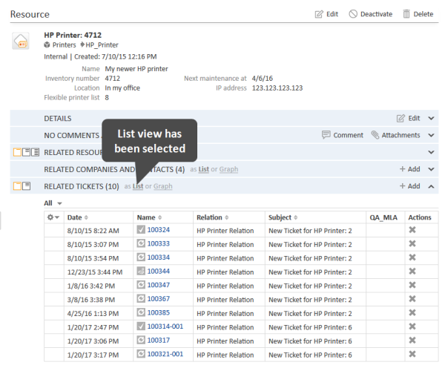Show related tickets as Graph

tap(163, 186)
